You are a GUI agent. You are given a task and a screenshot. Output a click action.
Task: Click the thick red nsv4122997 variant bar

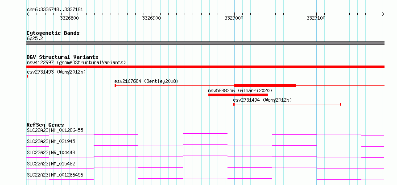(205, 67)
